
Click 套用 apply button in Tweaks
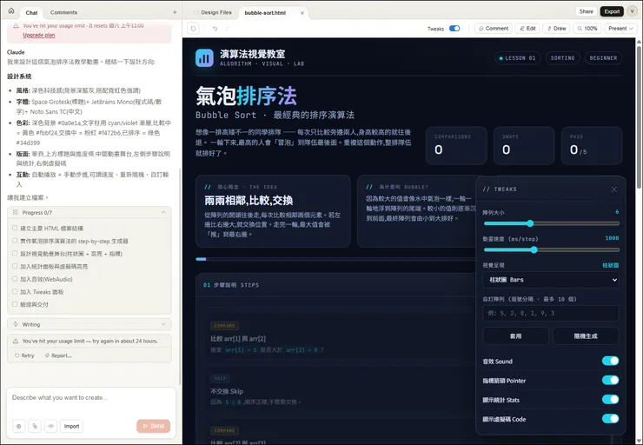(515, 335)
